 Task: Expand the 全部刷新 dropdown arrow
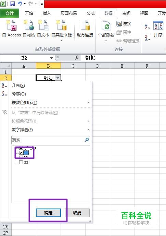coord(106,41)
